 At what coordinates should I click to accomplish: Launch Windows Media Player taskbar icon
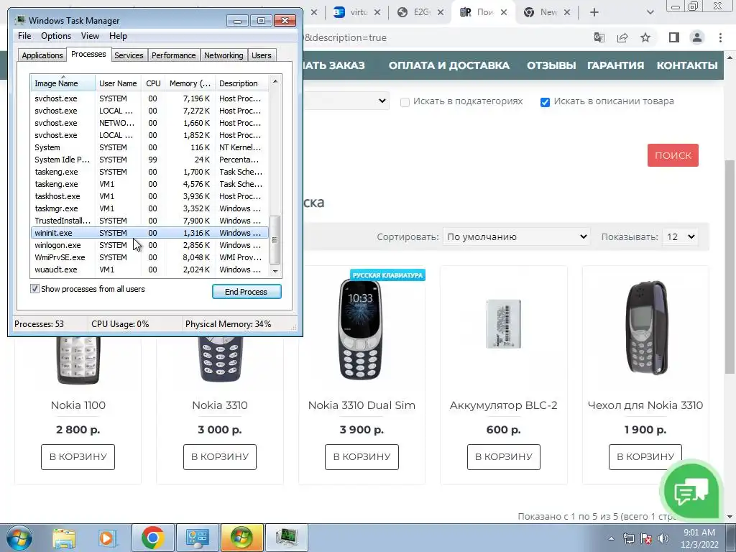[106, 538]
